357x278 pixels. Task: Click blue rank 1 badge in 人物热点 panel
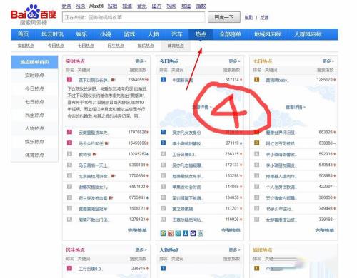pyautogui.click(x=163, y=268)
